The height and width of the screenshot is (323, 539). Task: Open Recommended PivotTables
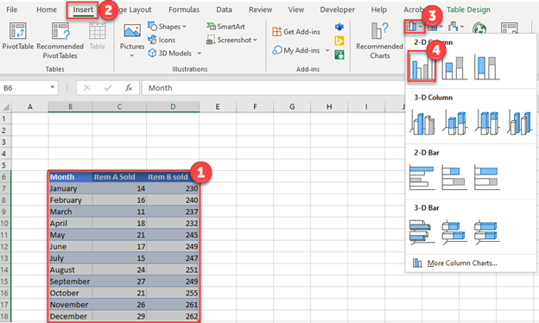[60, 41]
